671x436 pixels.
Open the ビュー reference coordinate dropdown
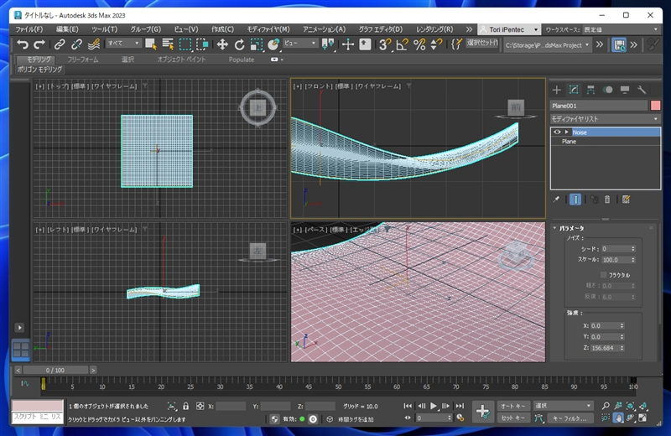pos(300,44)
